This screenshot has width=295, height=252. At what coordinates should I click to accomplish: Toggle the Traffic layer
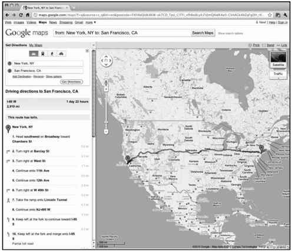pos(278,74)
